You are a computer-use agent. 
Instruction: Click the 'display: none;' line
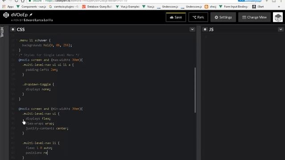coord(38,89)
